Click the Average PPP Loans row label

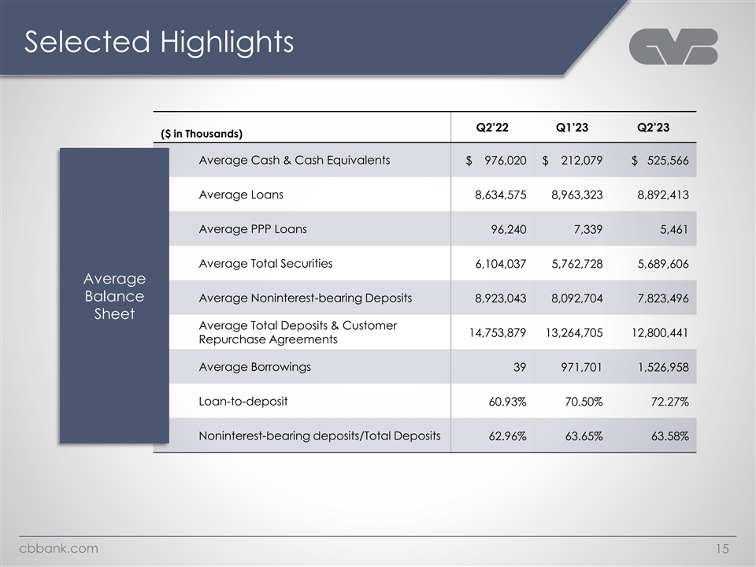(253, 229)
